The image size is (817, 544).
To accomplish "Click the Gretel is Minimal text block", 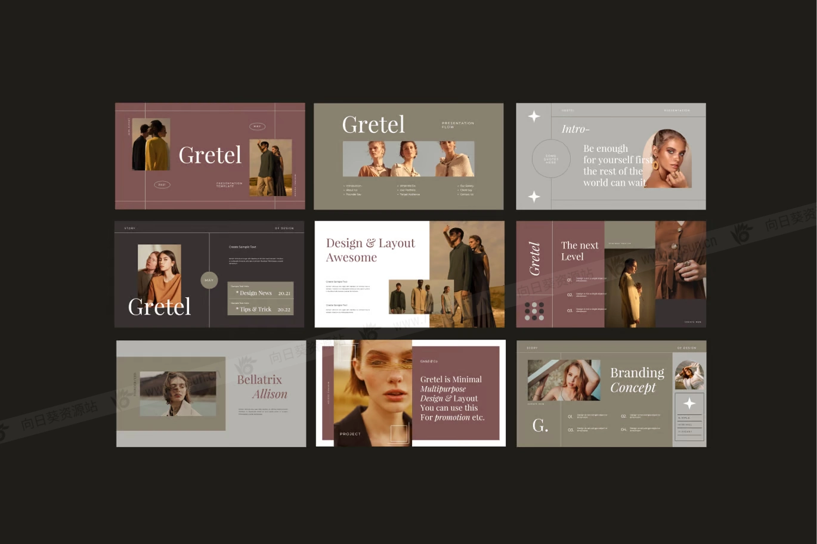I will click(451, 398).
